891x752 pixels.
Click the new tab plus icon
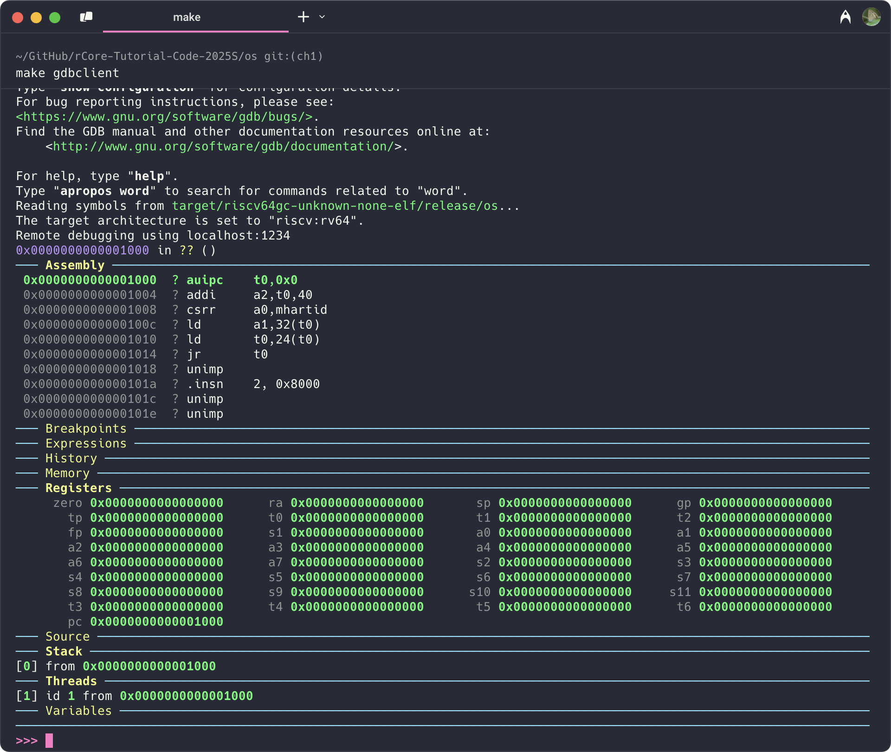303,17
